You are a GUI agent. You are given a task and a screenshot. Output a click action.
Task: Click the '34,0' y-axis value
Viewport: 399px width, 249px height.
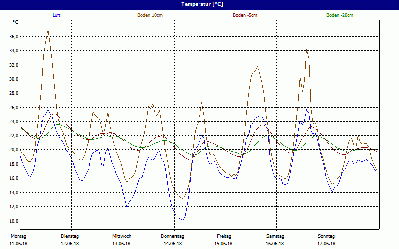coord(14,51)
